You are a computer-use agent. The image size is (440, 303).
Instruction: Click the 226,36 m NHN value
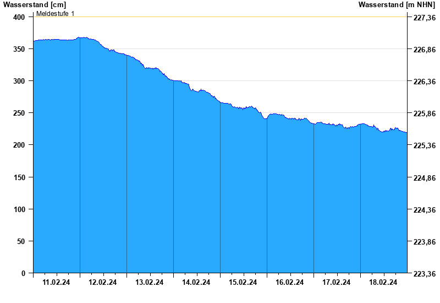[x=425, y=82]
